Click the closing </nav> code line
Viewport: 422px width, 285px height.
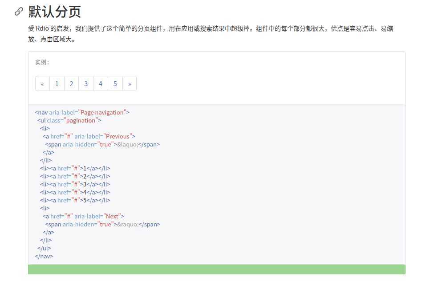pos(44,256)
